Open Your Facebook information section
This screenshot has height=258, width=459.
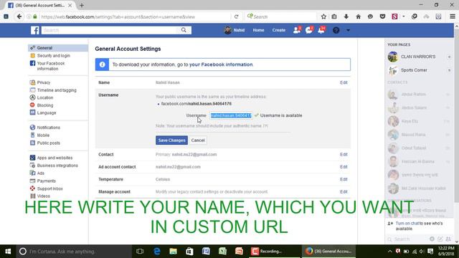click(51, 66)
